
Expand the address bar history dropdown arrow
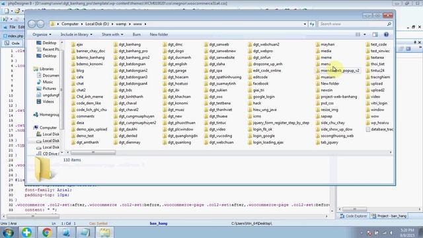pyautogui.click(x=305, y=24)
